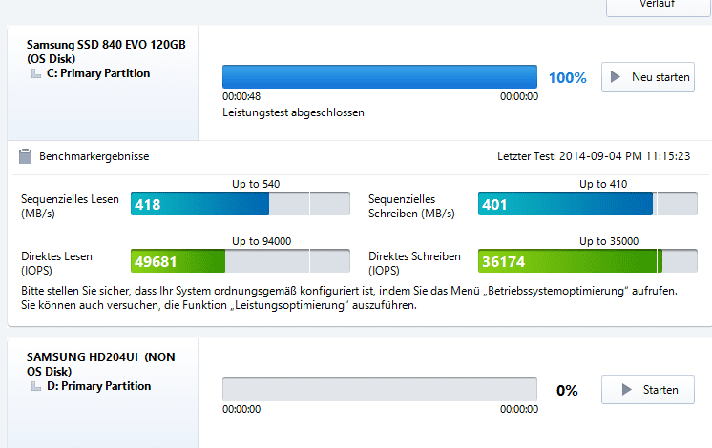The height and width of the screenshot is (448, 712).
Task: Click the Direktes Schreiben (IOPS) label
Action: [414, 263]
